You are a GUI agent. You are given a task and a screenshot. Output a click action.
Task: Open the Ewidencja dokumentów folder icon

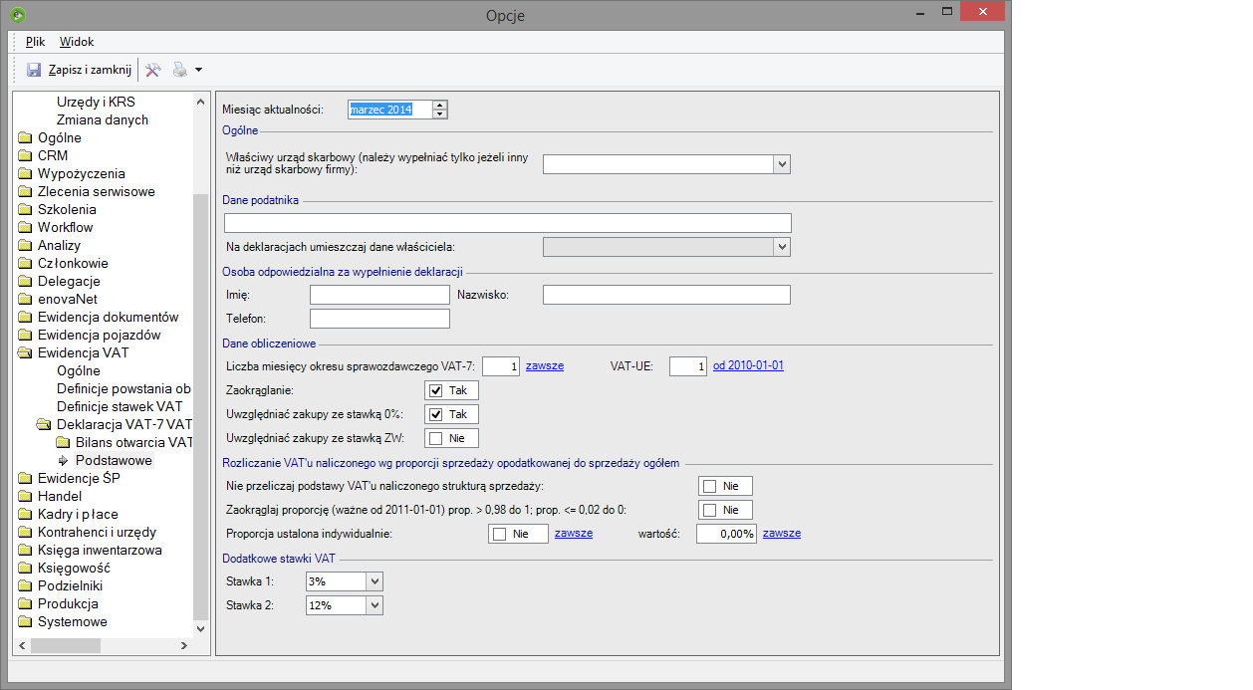(26, 318)
